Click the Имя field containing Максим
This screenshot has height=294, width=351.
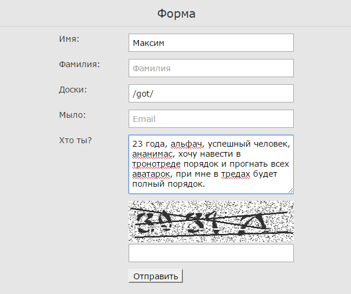211,42
